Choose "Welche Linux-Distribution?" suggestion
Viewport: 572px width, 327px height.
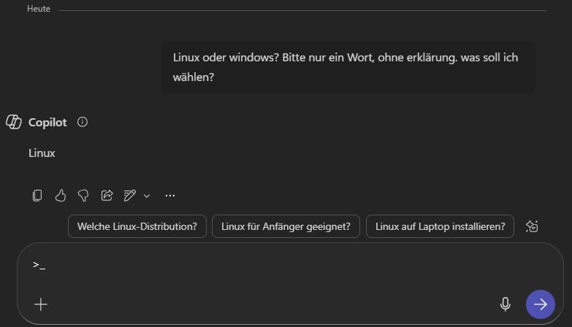tap(137, 226)
